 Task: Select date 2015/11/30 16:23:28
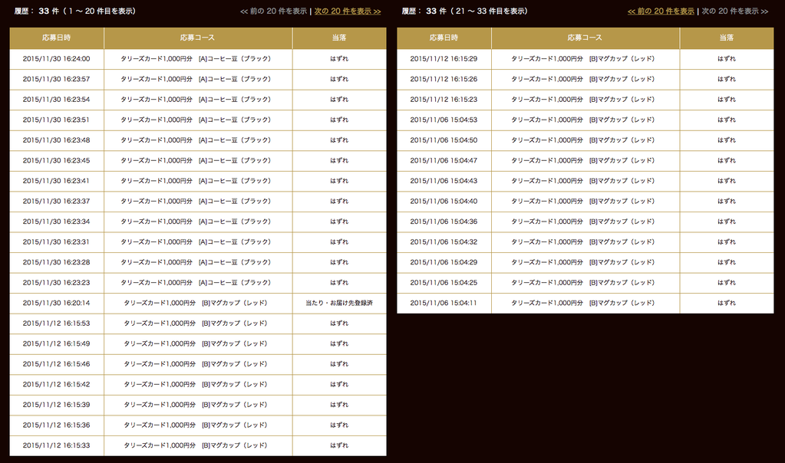tap(57, 262)
